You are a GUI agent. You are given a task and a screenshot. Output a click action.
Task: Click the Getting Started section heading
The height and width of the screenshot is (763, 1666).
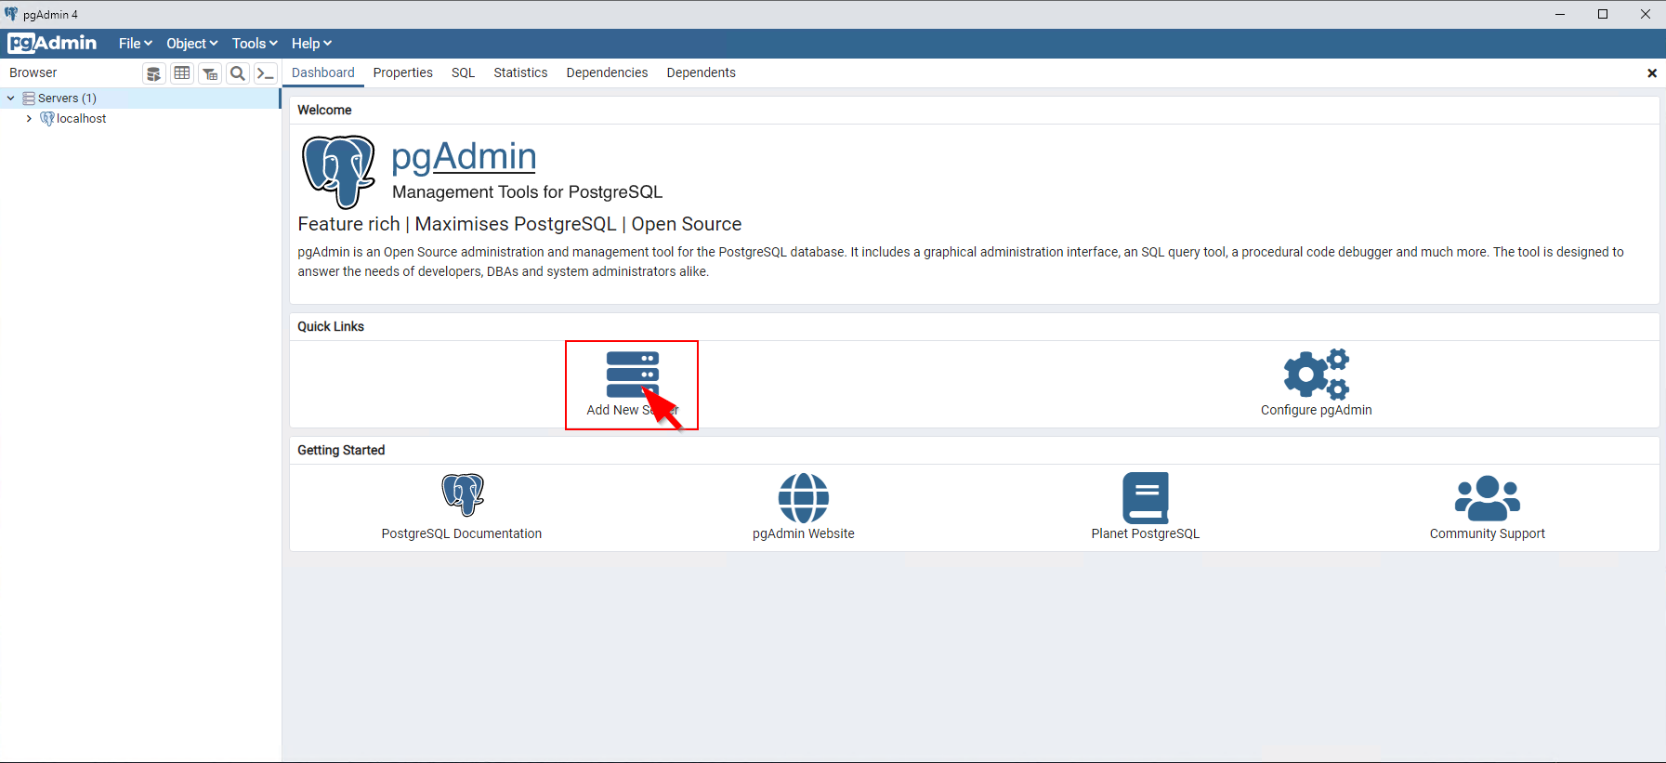pos(341,450)
